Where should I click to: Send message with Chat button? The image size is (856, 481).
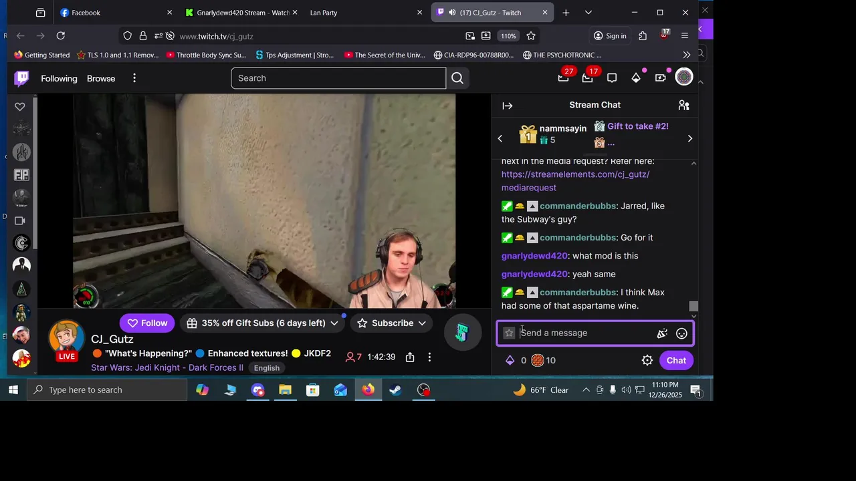[676, 361]
